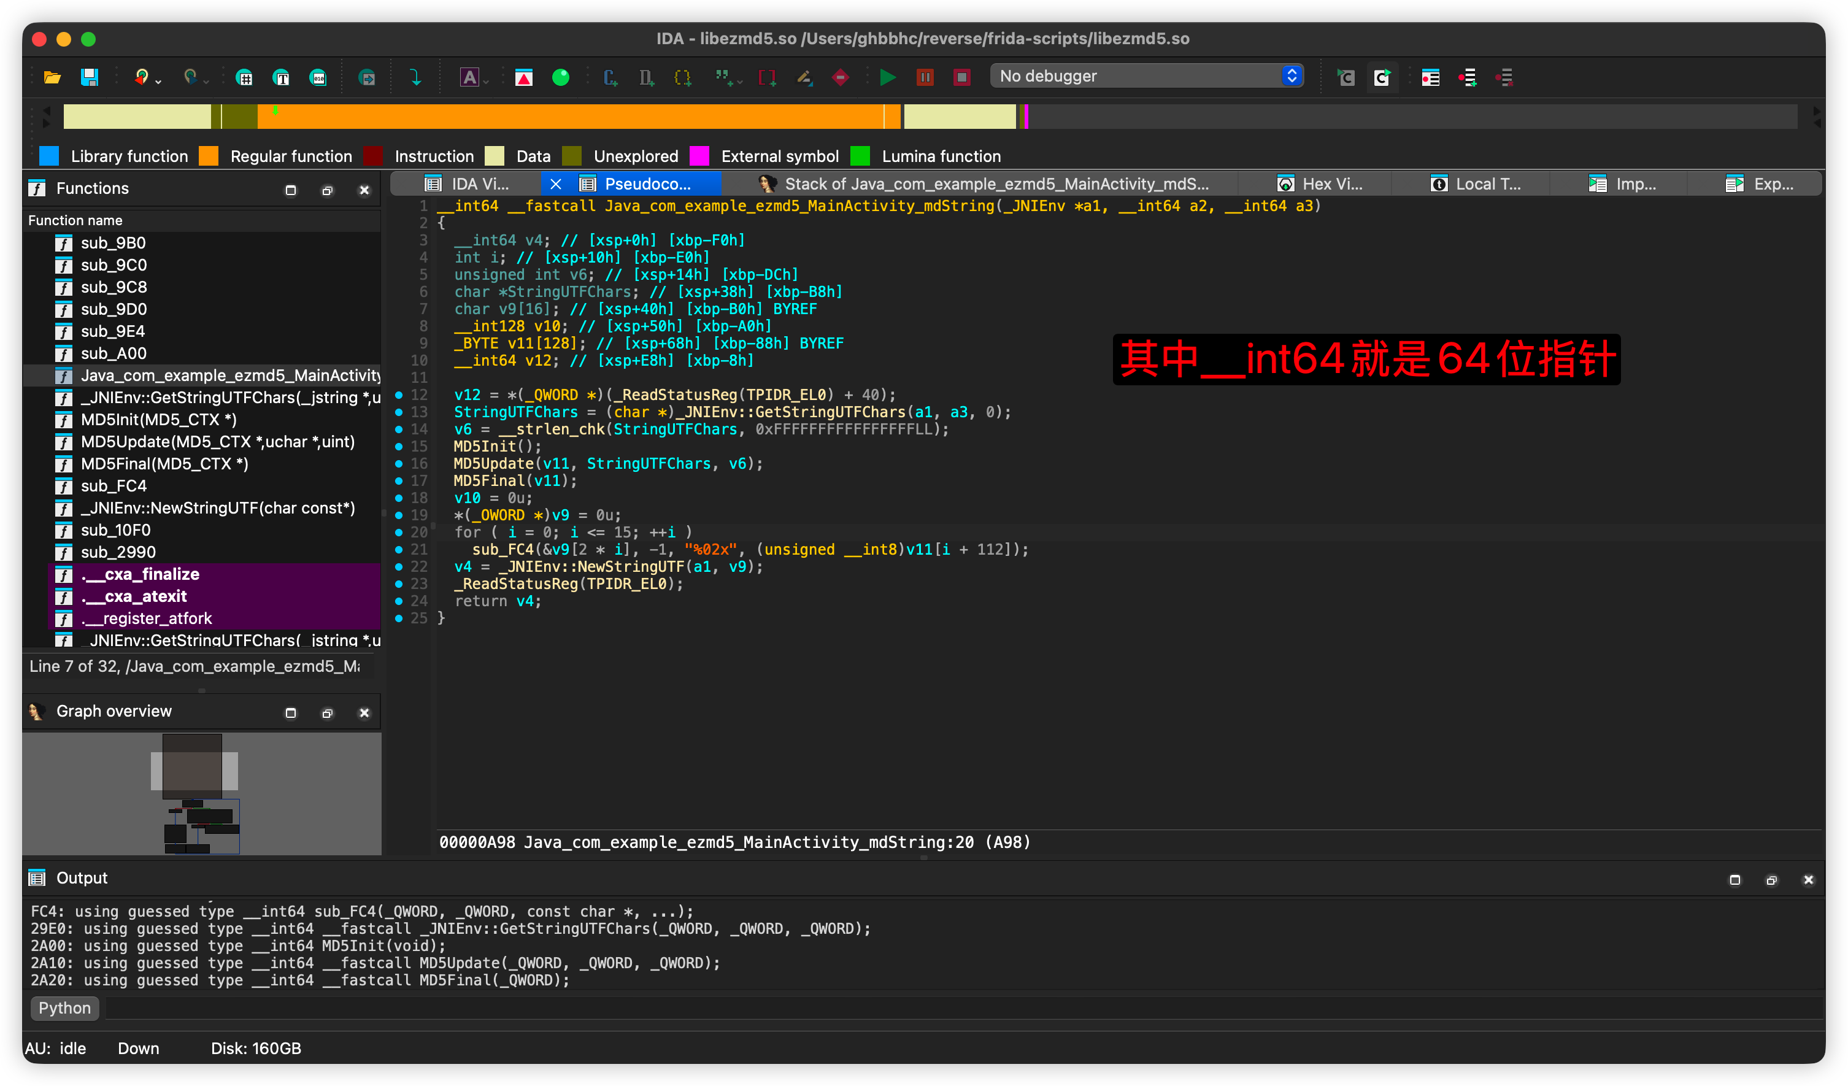Screen dimensions: 1848x1086
Task: Click the pause process icon
Action: (x=925, y=77)
